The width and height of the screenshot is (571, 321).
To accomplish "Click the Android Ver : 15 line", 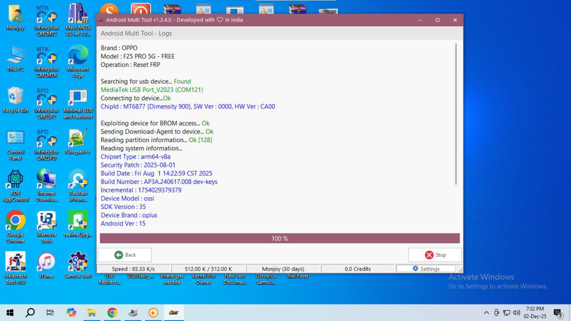I will 123,223.
